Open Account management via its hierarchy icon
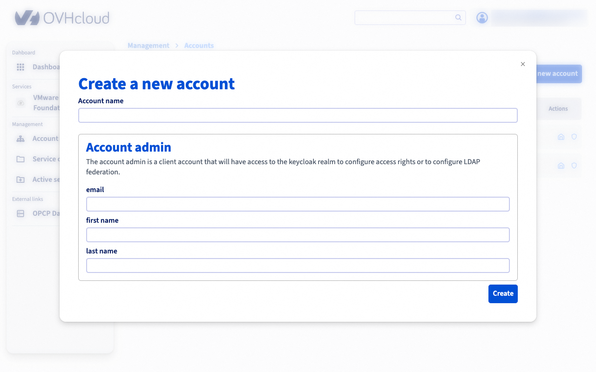 coord(20,139)
